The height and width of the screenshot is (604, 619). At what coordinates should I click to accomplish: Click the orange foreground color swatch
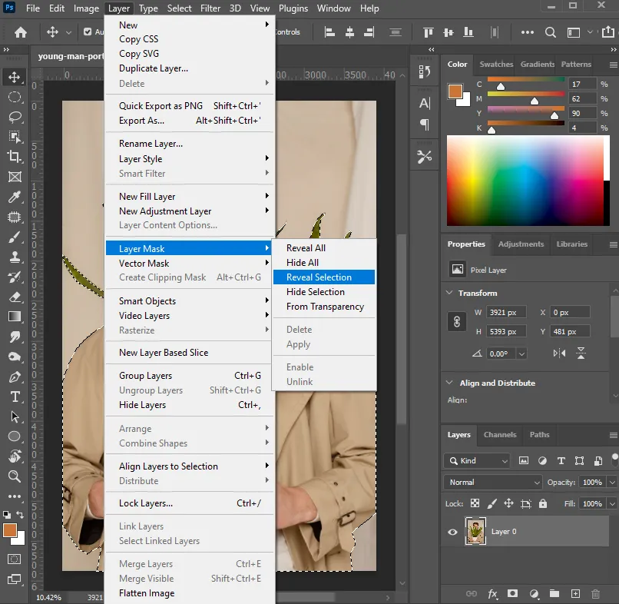click(x=10, y=530)
